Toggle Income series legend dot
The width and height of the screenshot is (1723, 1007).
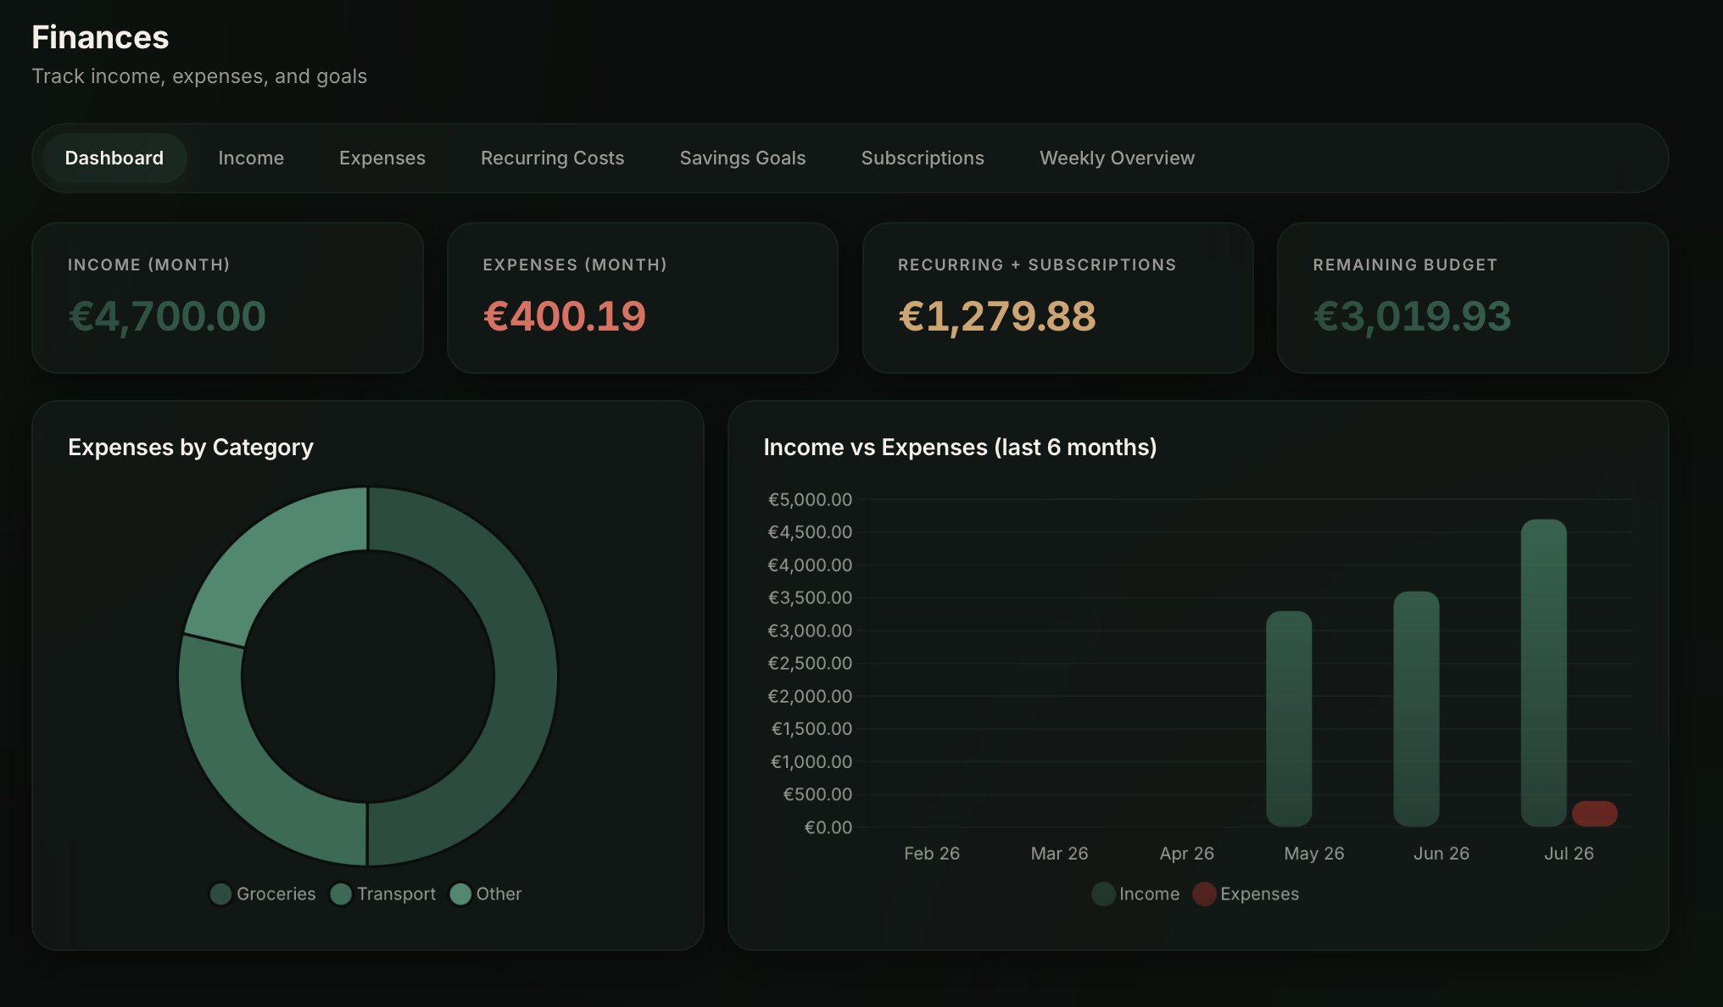click(1103, 894)
